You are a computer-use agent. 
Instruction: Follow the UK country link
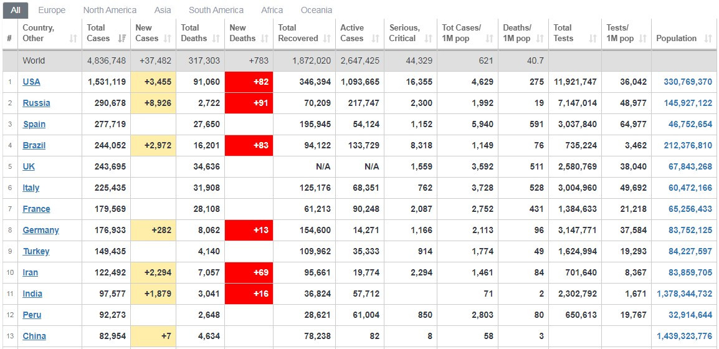(x=29, y=166)
